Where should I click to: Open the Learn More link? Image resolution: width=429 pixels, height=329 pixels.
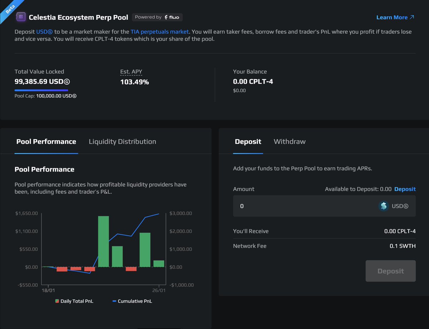(395, 17)
